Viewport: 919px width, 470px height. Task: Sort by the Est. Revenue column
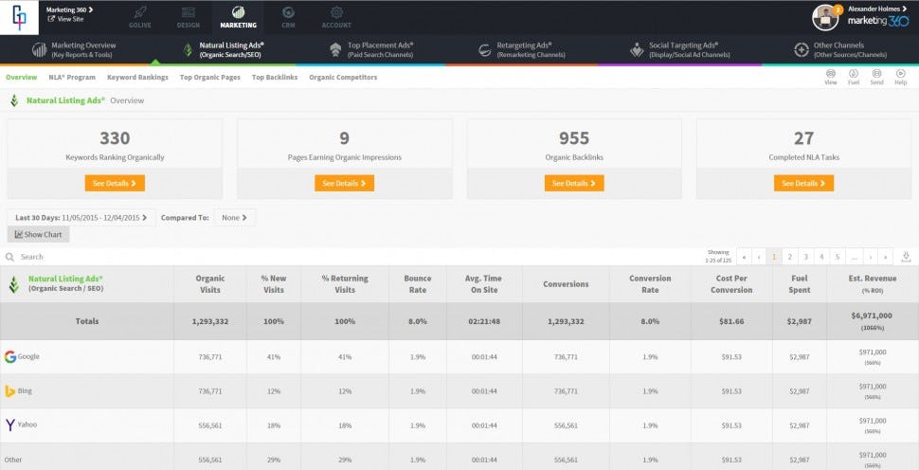click(x=873, y=284)
